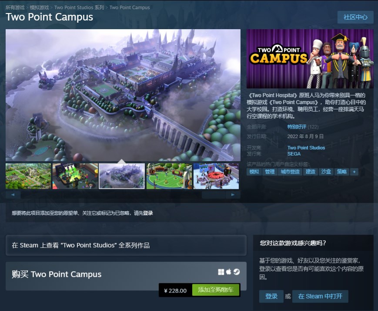Screen dimensions: 378x311
Task: Open the 城市营造 tag
Action: pos(290,172)
